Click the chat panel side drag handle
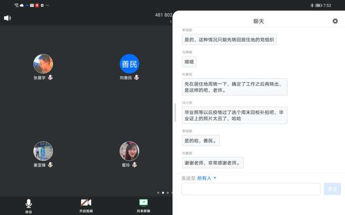345x215 pixels. 175,113
